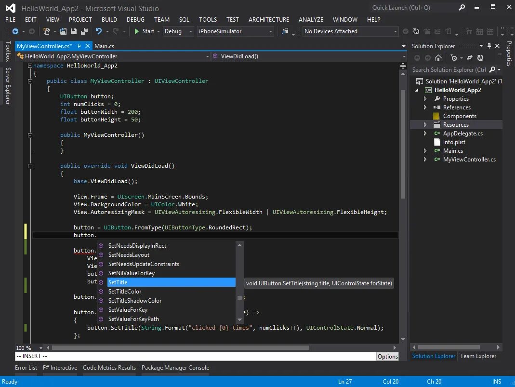The width and height of the screenshot is (515, 387).
Task: Pin the Solution Explorer panel
Action: point(489,46)
